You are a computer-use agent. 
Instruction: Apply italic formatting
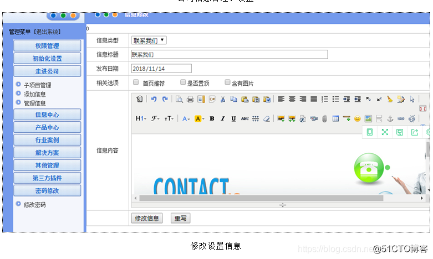[222, 119]
